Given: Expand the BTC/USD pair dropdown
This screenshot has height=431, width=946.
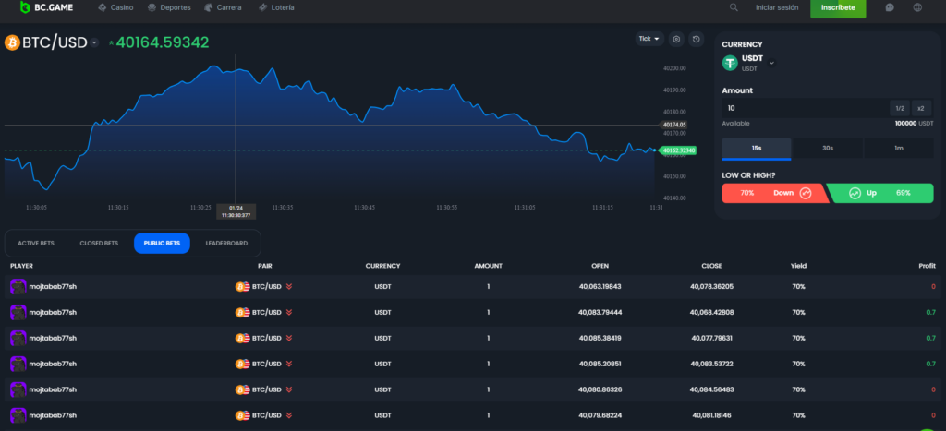Looking at the screenshot, I should tap(94, 43).
